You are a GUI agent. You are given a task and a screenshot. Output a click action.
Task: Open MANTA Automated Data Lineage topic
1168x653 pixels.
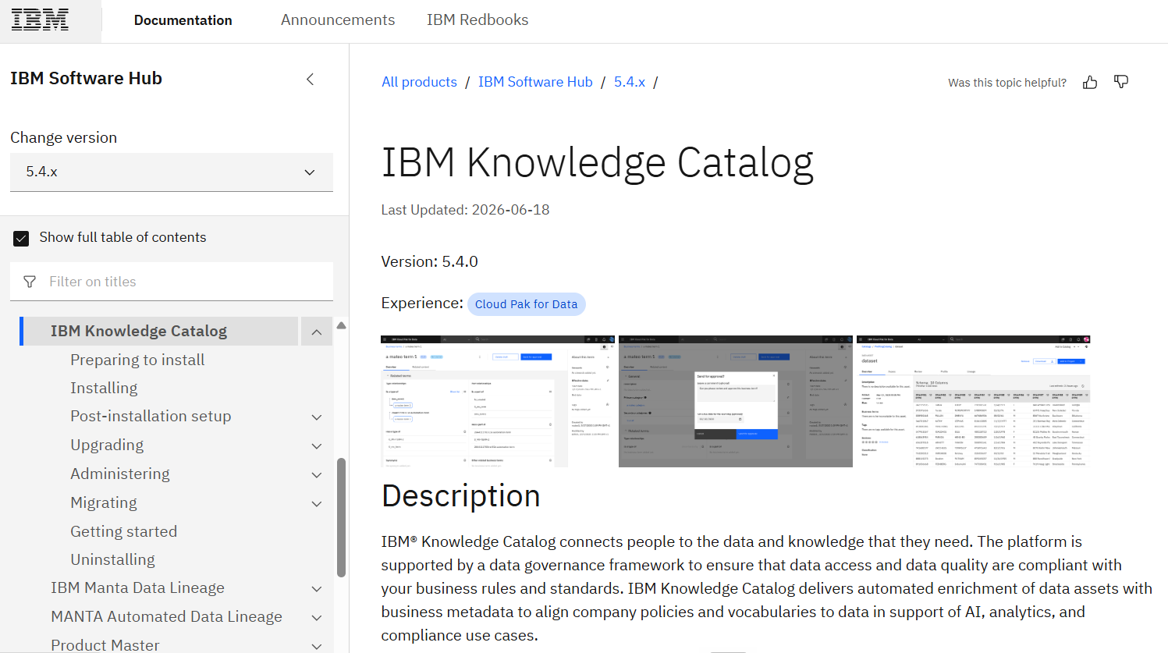(166, 616)
